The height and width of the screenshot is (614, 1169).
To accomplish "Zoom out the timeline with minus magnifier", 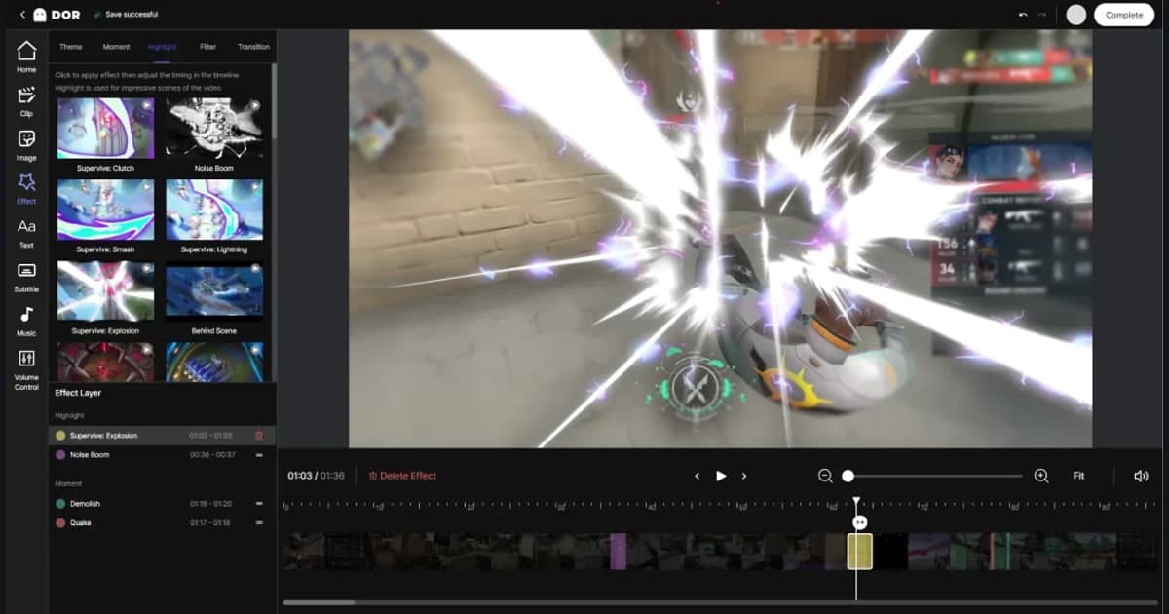I will (825, 476).
